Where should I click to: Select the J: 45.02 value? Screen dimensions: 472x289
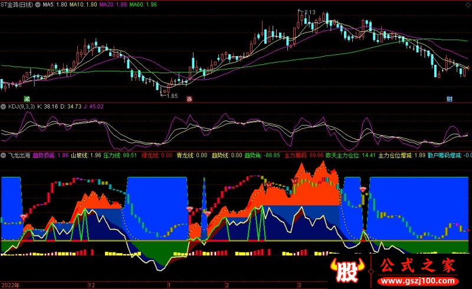[94, 107]
